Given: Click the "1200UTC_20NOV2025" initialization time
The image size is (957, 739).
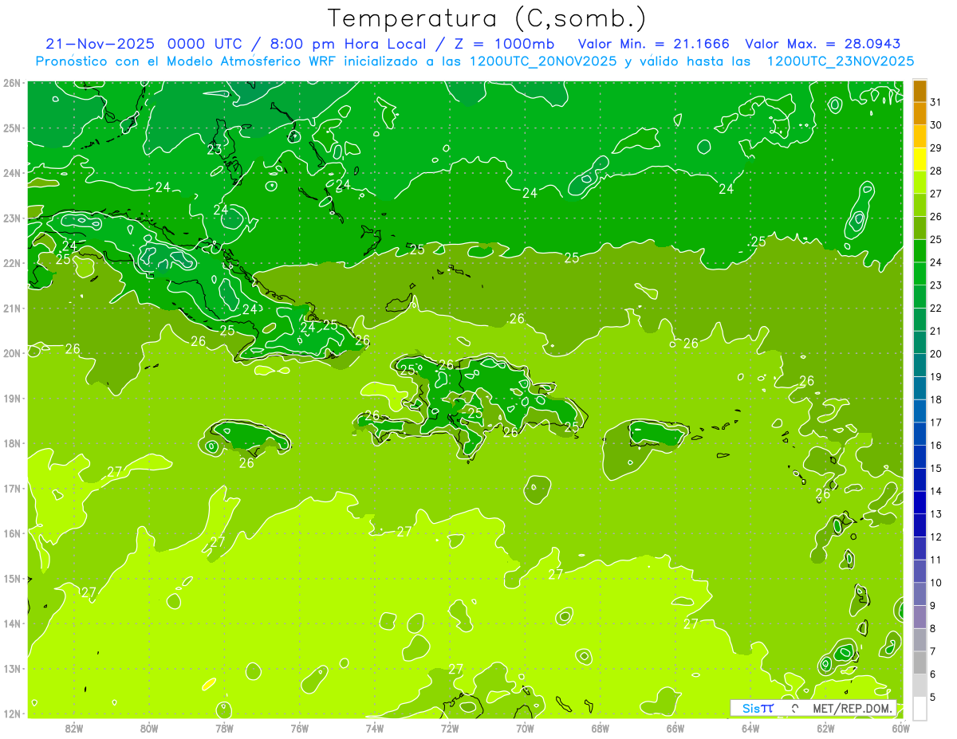Looking at the screenshot, I should pyautogui.click(x=542, y=61).
